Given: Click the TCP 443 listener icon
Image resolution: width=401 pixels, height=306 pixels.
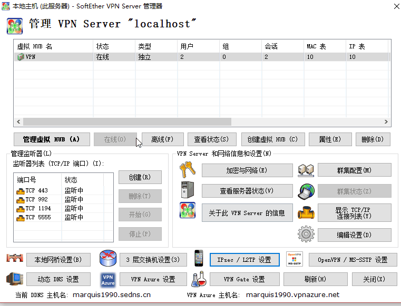Looking at the screenshot, I should 21,191.
